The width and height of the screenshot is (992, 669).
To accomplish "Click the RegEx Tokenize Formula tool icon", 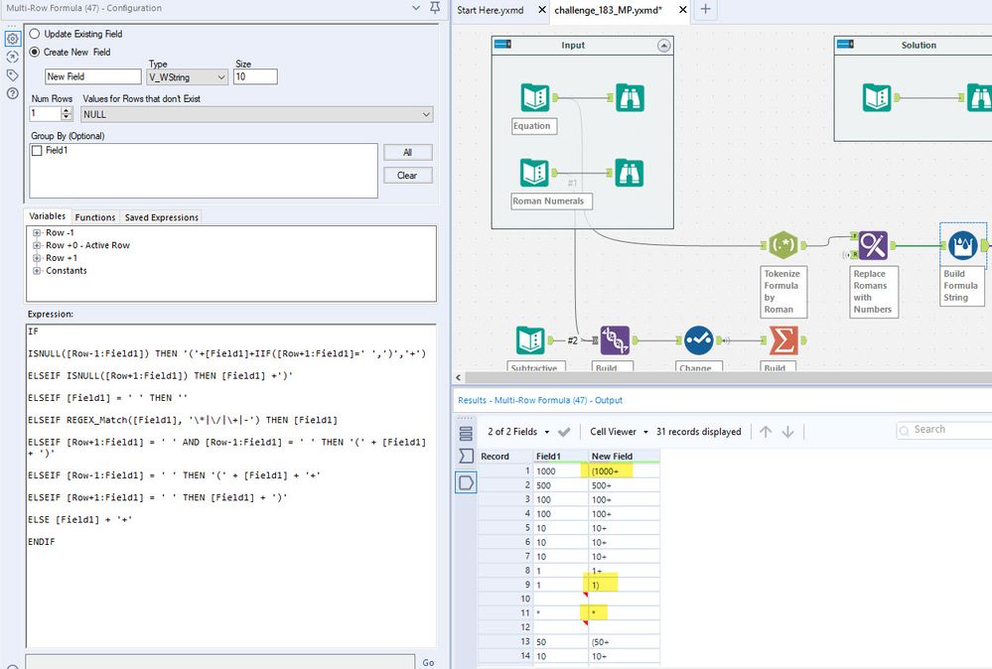I will click(x=782, y=245).
